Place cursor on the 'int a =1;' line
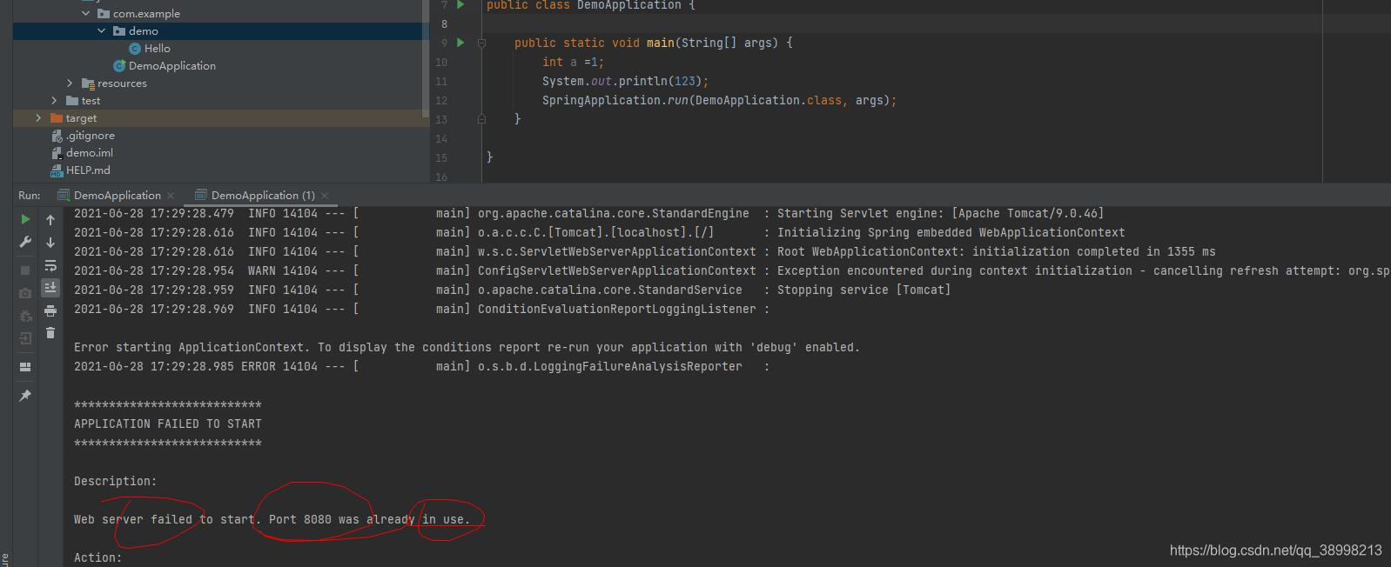This screenshot has height=567, width=1391. pyautogui.click(x=573, y=63)
